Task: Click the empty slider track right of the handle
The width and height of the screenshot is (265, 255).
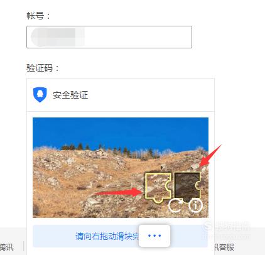Action: pos(189,236)
